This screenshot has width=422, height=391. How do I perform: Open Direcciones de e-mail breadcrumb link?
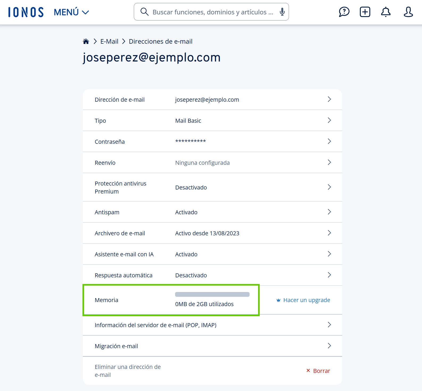pos(161,42)
